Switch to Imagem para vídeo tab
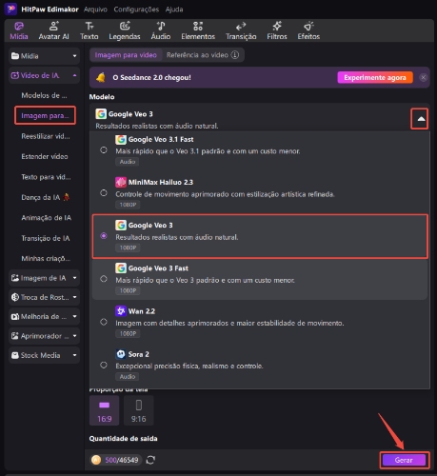Viewport: 437px width, 476px height. [126, 55]
